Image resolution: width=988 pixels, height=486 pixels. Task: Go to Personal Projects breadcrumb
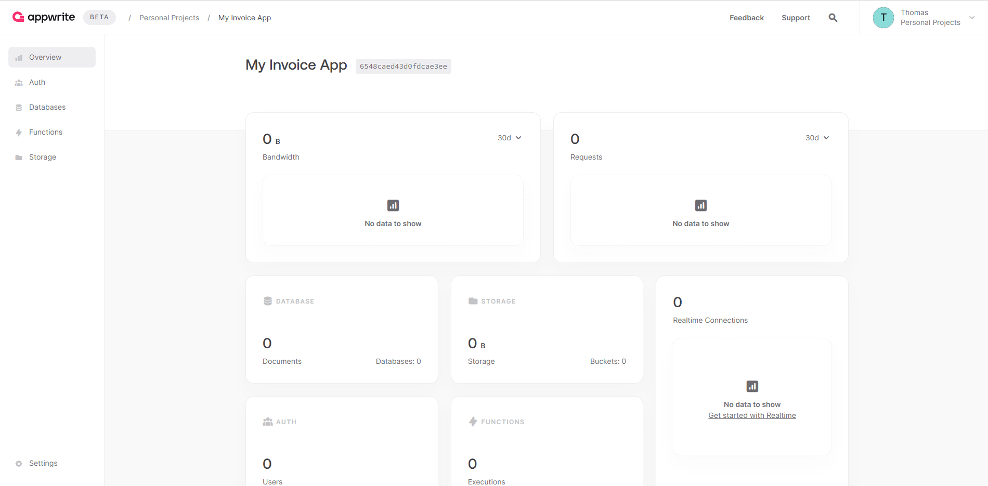(x=169, y=18)
